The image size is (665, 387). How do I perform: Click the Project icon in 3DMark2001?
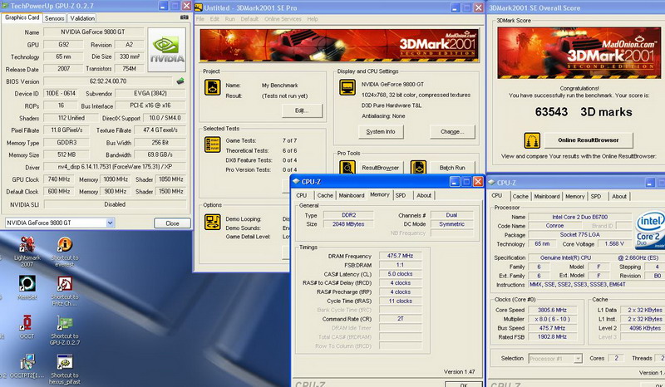[x=213, y=87]
